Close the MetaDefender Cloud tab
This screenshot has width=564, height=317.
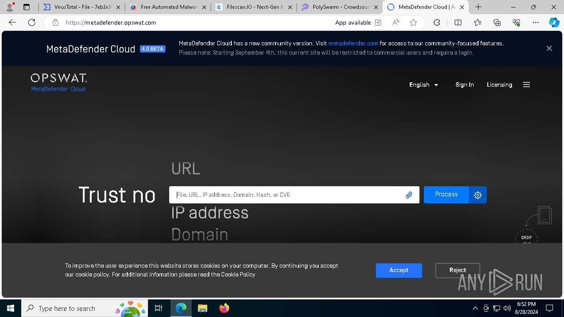[x=462, y=7]
